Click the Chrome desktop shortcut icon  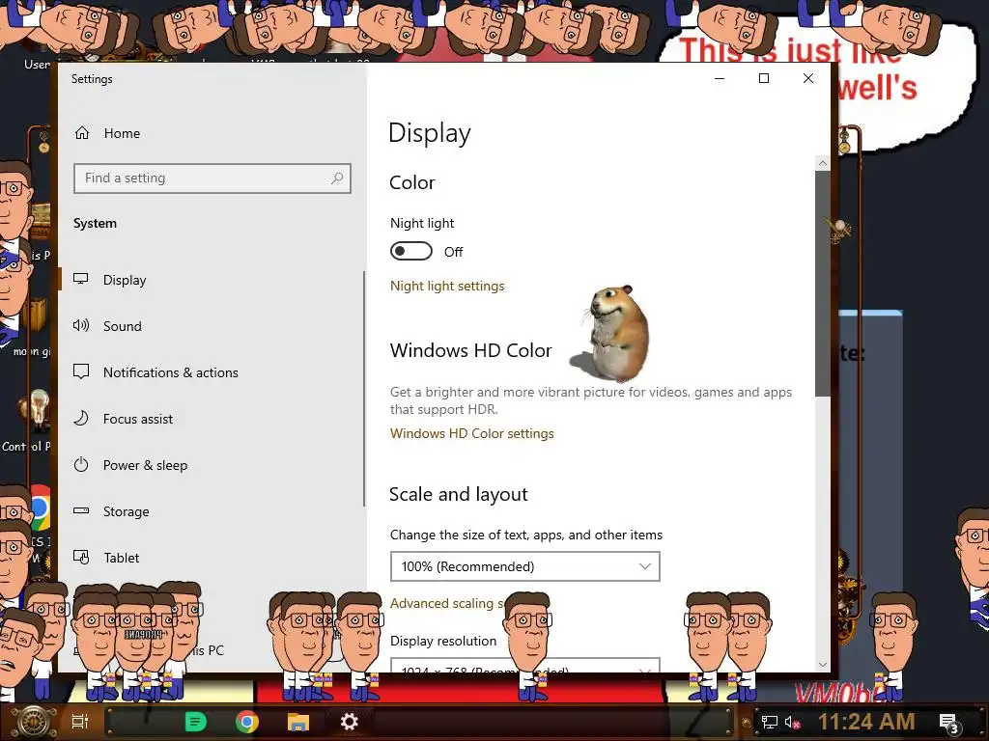39,508
